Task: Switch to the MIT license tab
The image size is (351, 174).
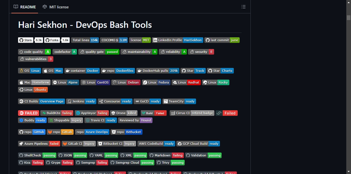Action: [x=56, y=7]
